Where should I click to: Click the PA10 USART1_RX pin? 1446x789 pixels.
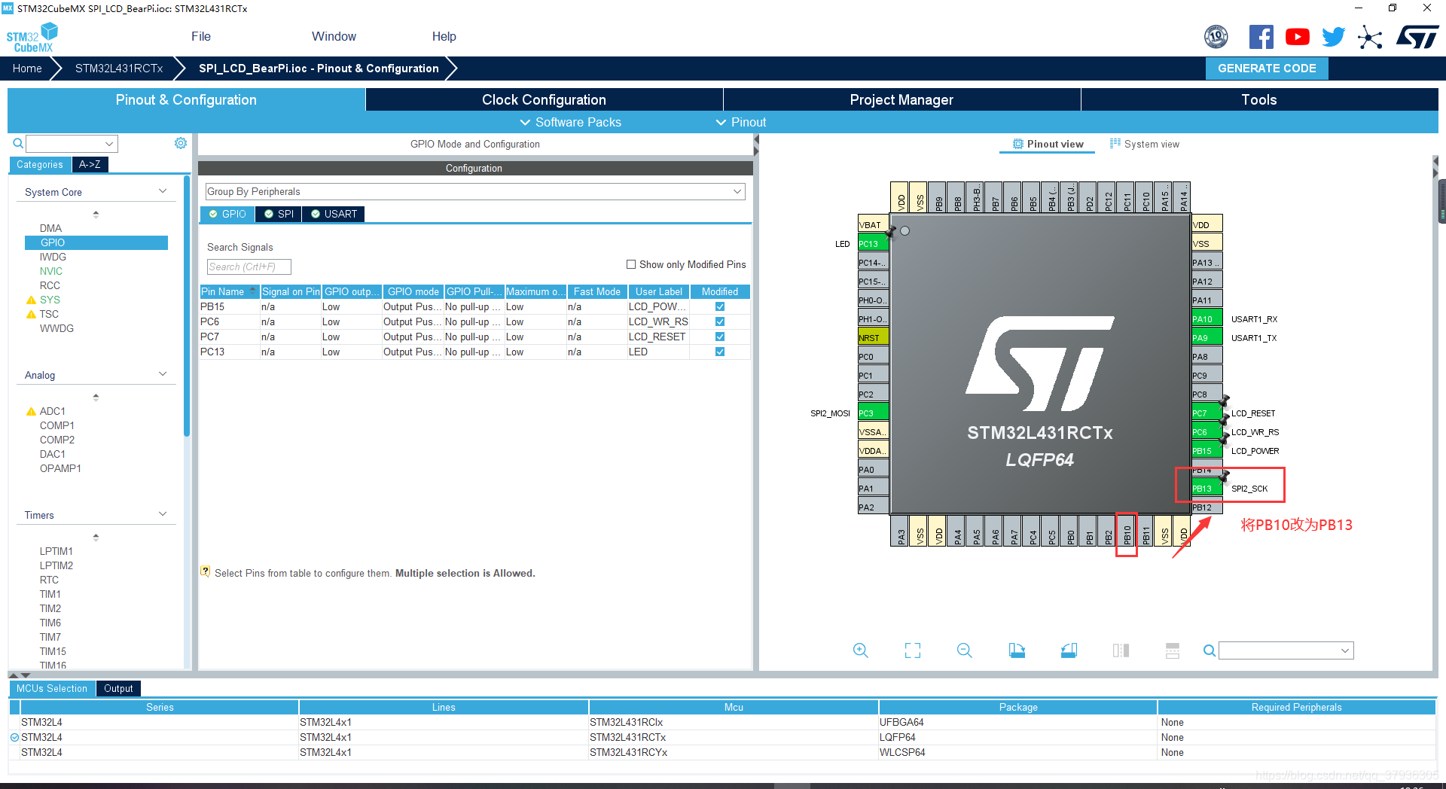tap(1207, 318)
